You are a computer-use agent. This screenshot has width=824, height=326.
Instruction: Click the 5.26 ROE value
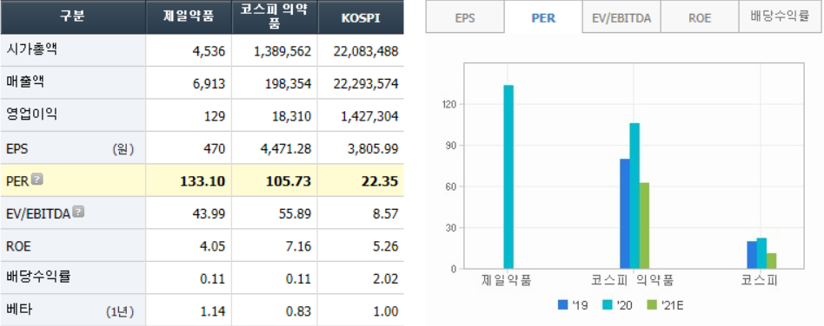[x=387, y=246]
